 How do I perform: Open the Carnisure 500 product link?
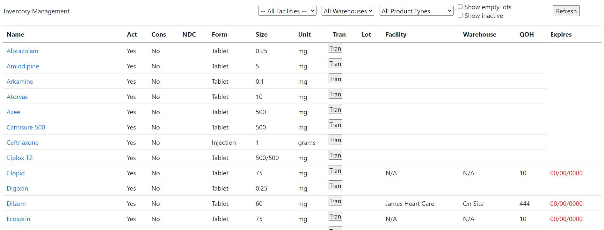point(26,127)
